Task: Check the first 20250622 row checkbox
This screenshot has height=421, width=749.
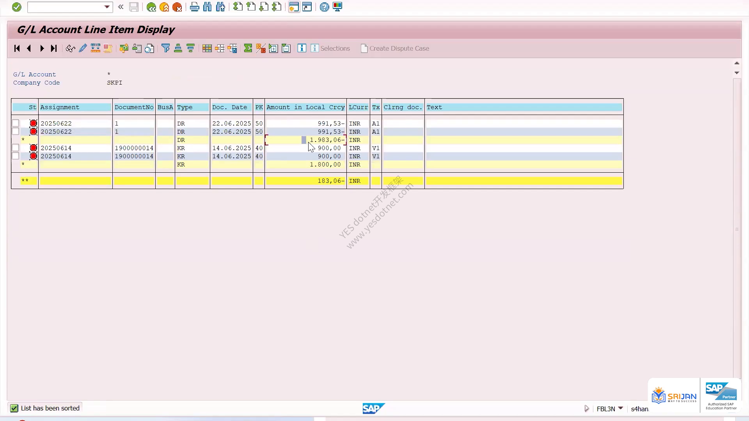Action: pyautogui.click(x=15, y=123)
